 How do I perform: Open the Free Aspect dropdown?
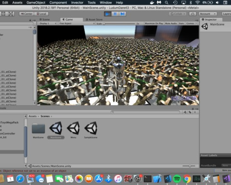tap(77, 24)
